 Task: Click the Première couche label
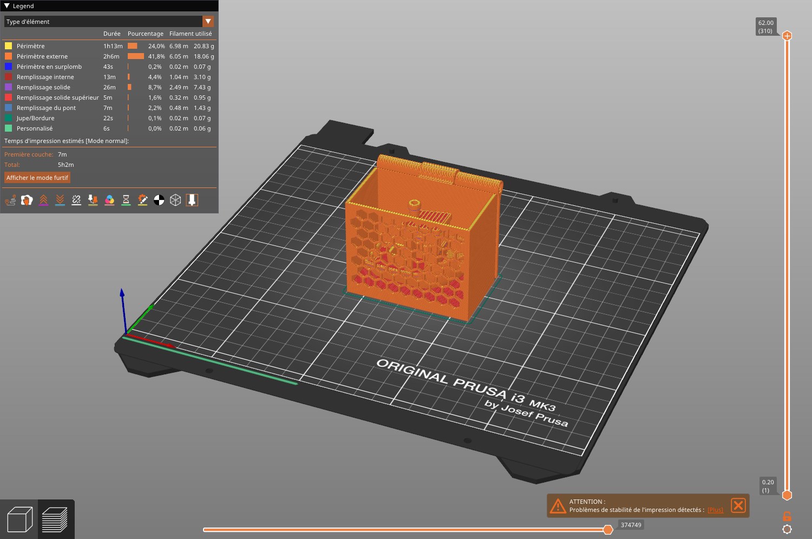[29, 154]
